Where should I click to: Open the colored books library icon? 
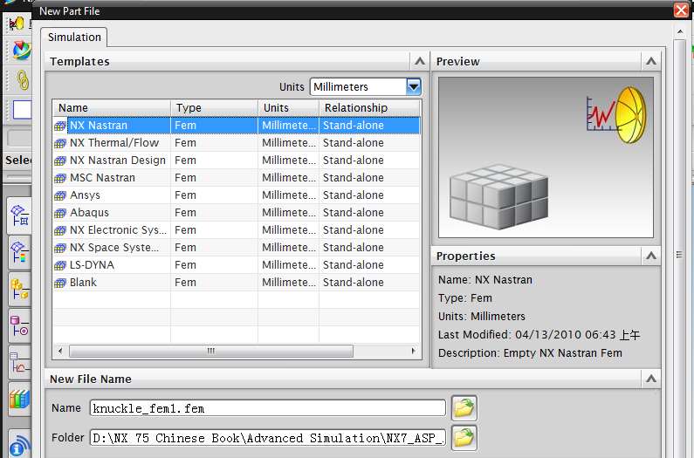point(19,400)
